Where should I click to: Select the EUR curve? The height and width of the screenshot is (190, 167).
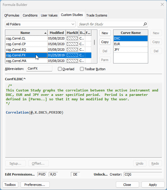click(131, 44)
